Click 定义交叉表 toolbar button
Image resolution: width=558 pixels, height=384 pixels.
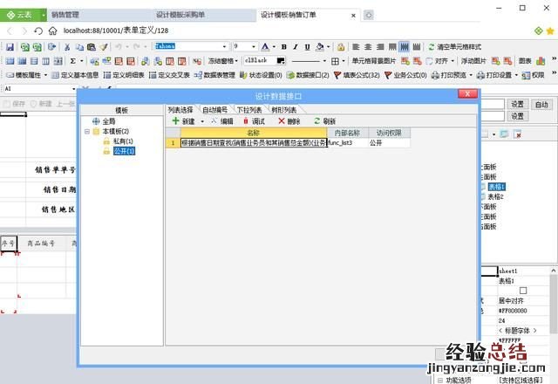[169, 75]
